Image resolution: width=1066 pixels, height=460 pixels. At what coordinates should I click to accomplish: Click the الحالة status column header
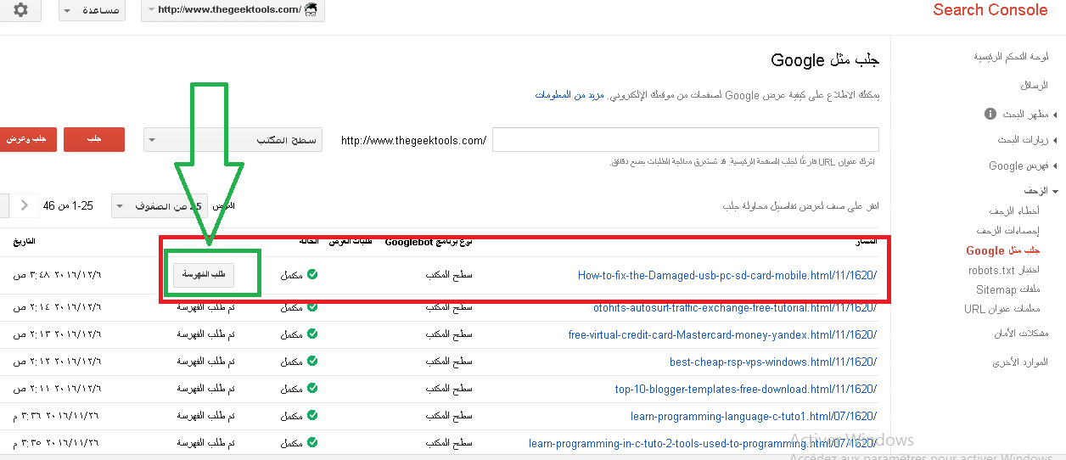(309, 242)
